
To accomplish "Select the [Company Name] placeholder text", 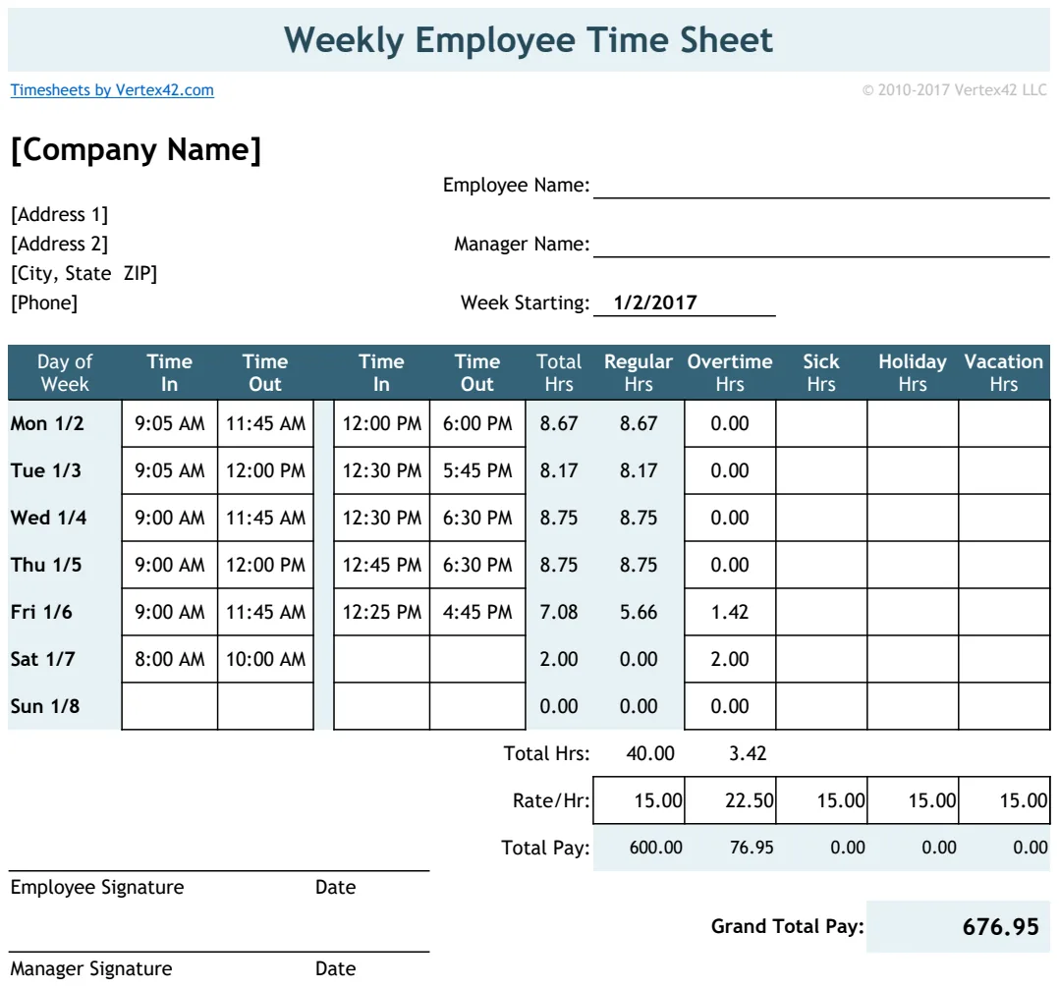I will click(136, 150).
